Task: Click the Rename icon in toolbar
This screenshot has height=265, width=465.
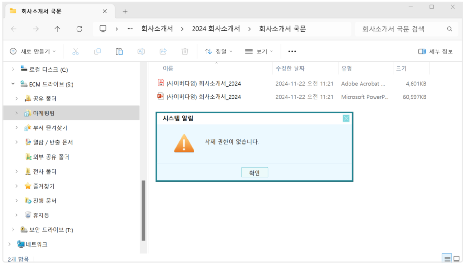Action: pyautogui.click(x=141, y=51)
